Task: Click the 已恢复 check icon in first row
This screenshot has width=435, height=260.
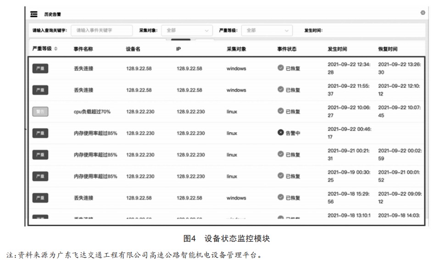Action: 280,68
